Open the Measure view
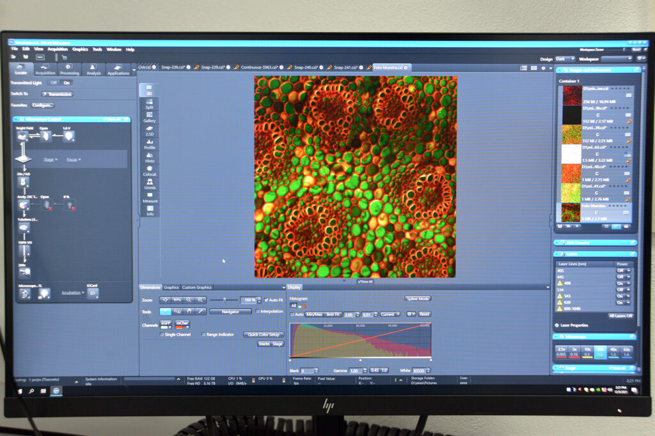 (150, 198)
